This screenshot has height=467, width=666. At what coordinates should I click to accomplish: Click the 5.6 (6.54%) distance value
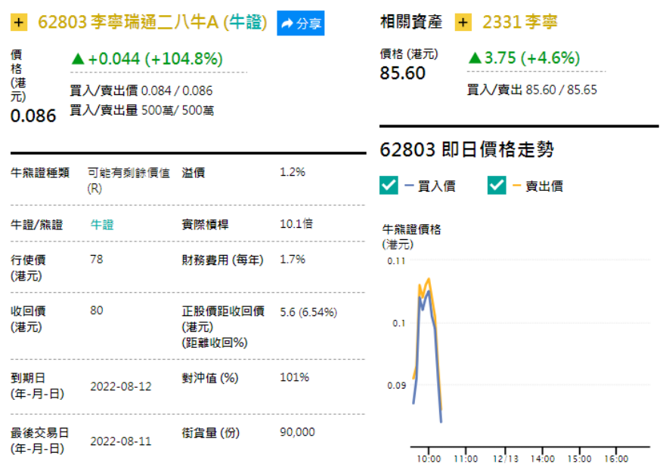pyautogui.click(x=308, y=313)
